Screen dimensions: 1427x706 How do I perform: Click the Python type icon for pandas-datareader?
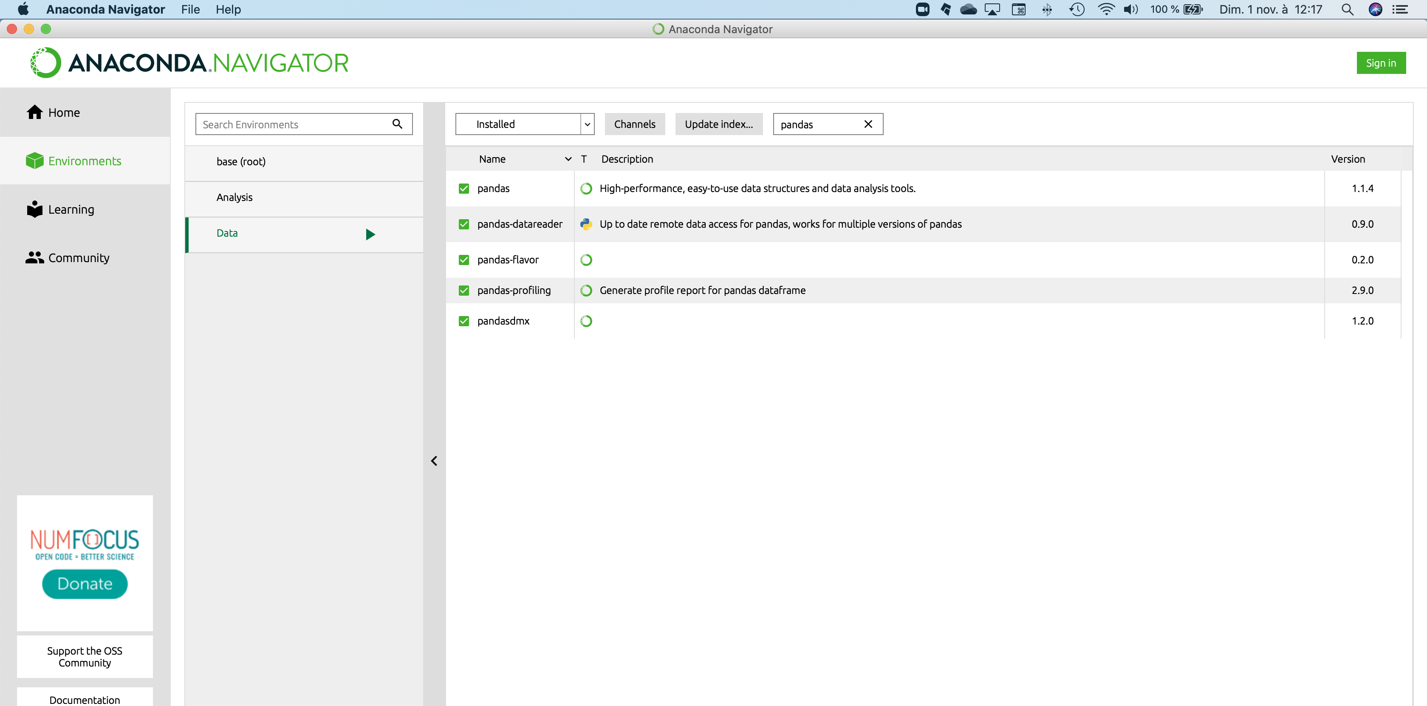coord(586,224)
